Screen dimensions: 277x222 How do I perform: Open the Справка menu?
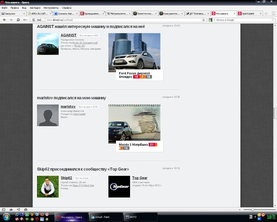pos(67,8)
